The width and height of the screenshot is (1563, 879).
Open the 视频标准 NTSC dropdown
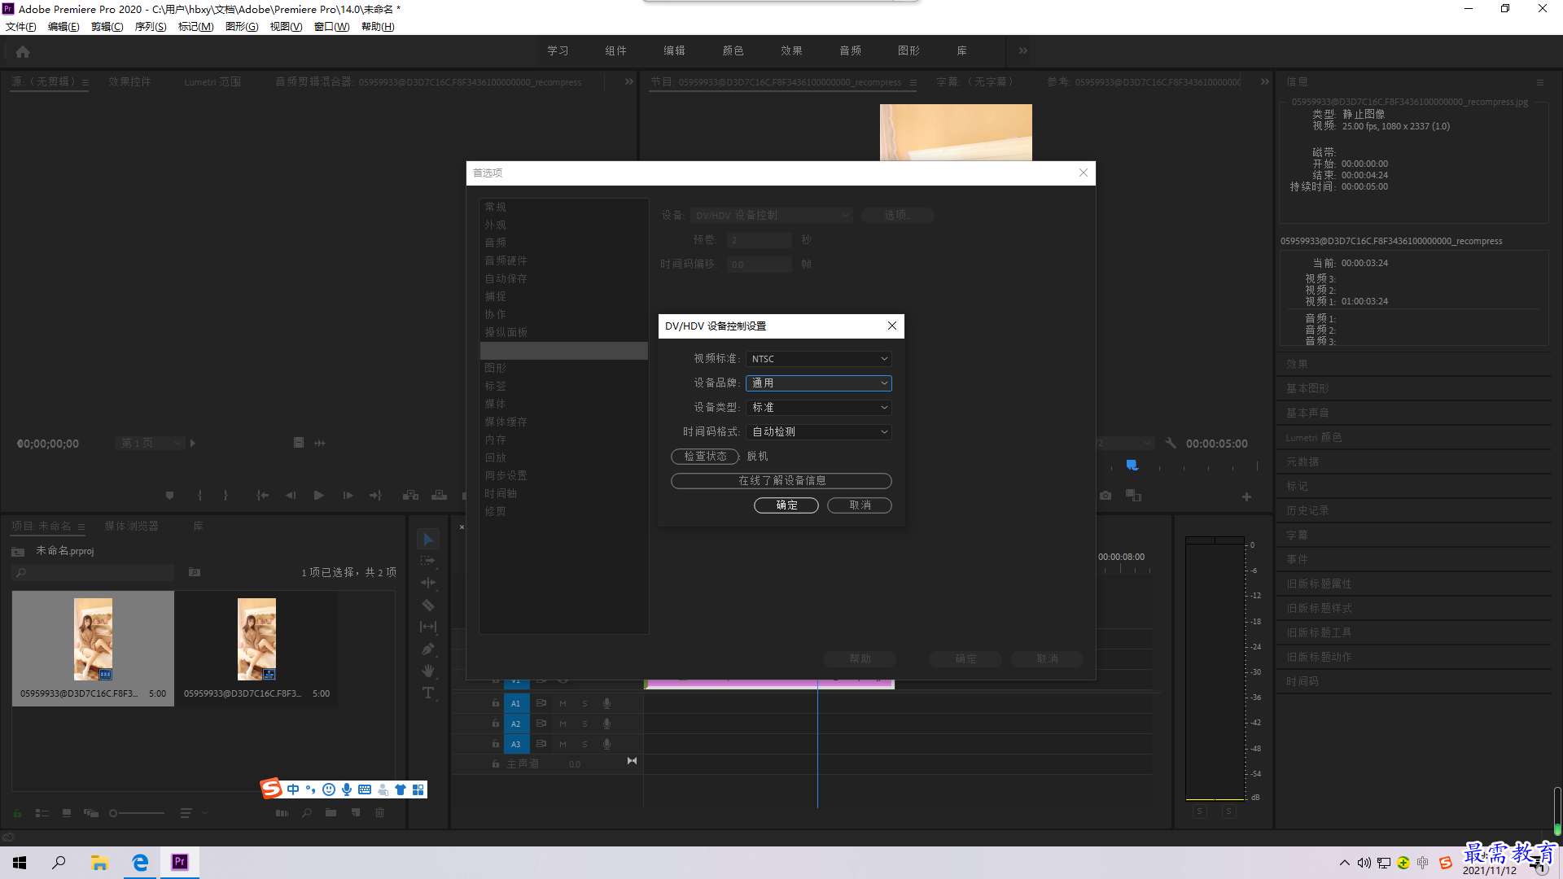point(818,359)
